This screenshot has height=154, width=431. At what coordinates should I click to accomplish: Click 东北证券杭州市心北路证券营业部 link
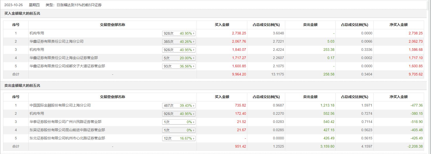[67, 138]
